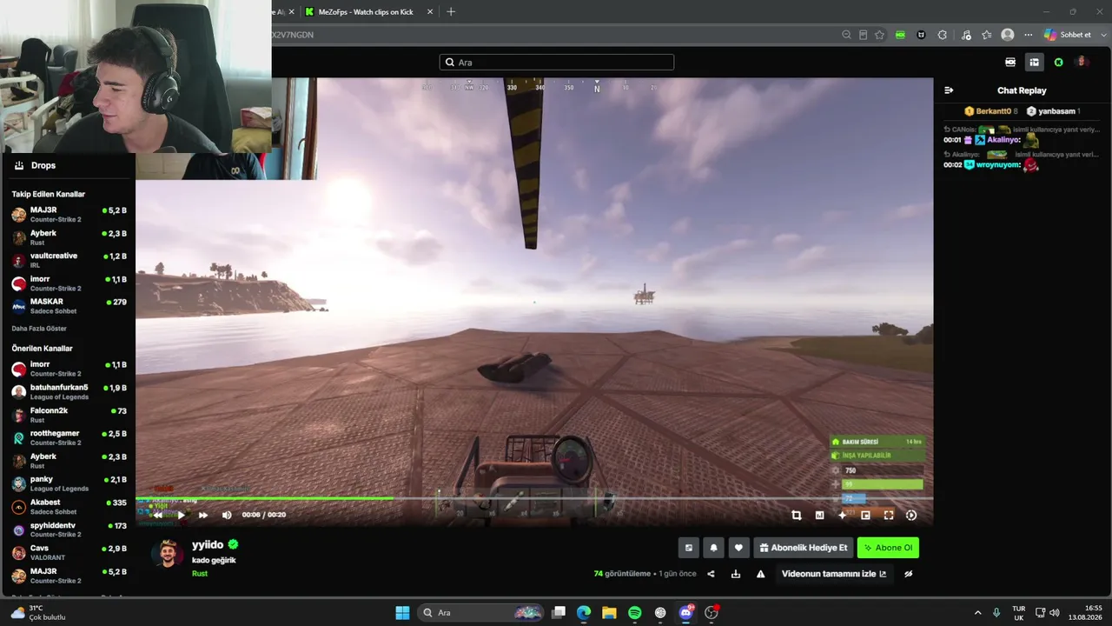Click the wroynuyom username in chat
This screenshot has height=626, width=1112.
[998, 164]
